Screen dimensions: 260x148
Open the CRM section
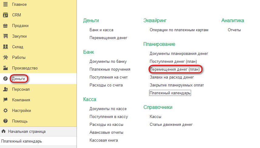pos(16,15)
